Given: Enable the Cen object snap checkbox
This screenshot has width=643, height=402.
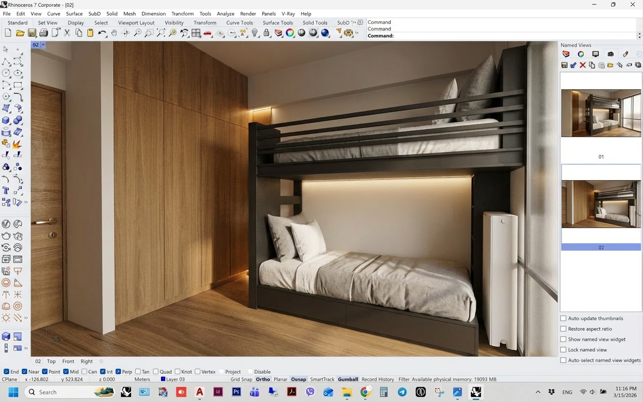Looking at the screenshot, I should tap(84, 371).
